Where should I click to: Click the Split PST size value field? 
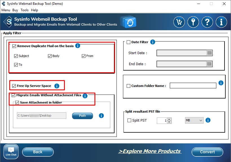162,121
